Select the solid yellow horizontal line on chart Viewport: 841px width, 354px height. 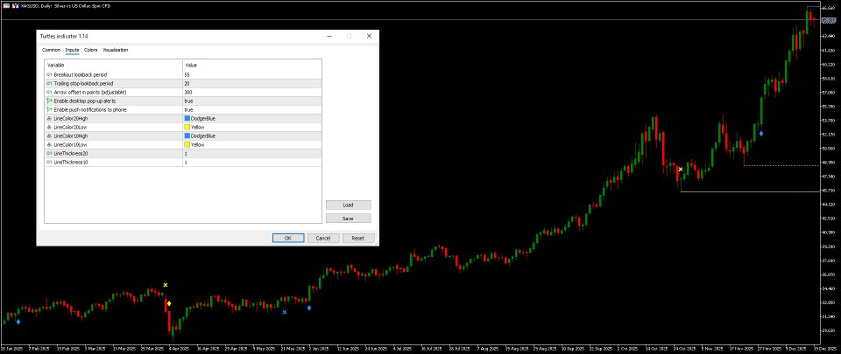[749, 191]
